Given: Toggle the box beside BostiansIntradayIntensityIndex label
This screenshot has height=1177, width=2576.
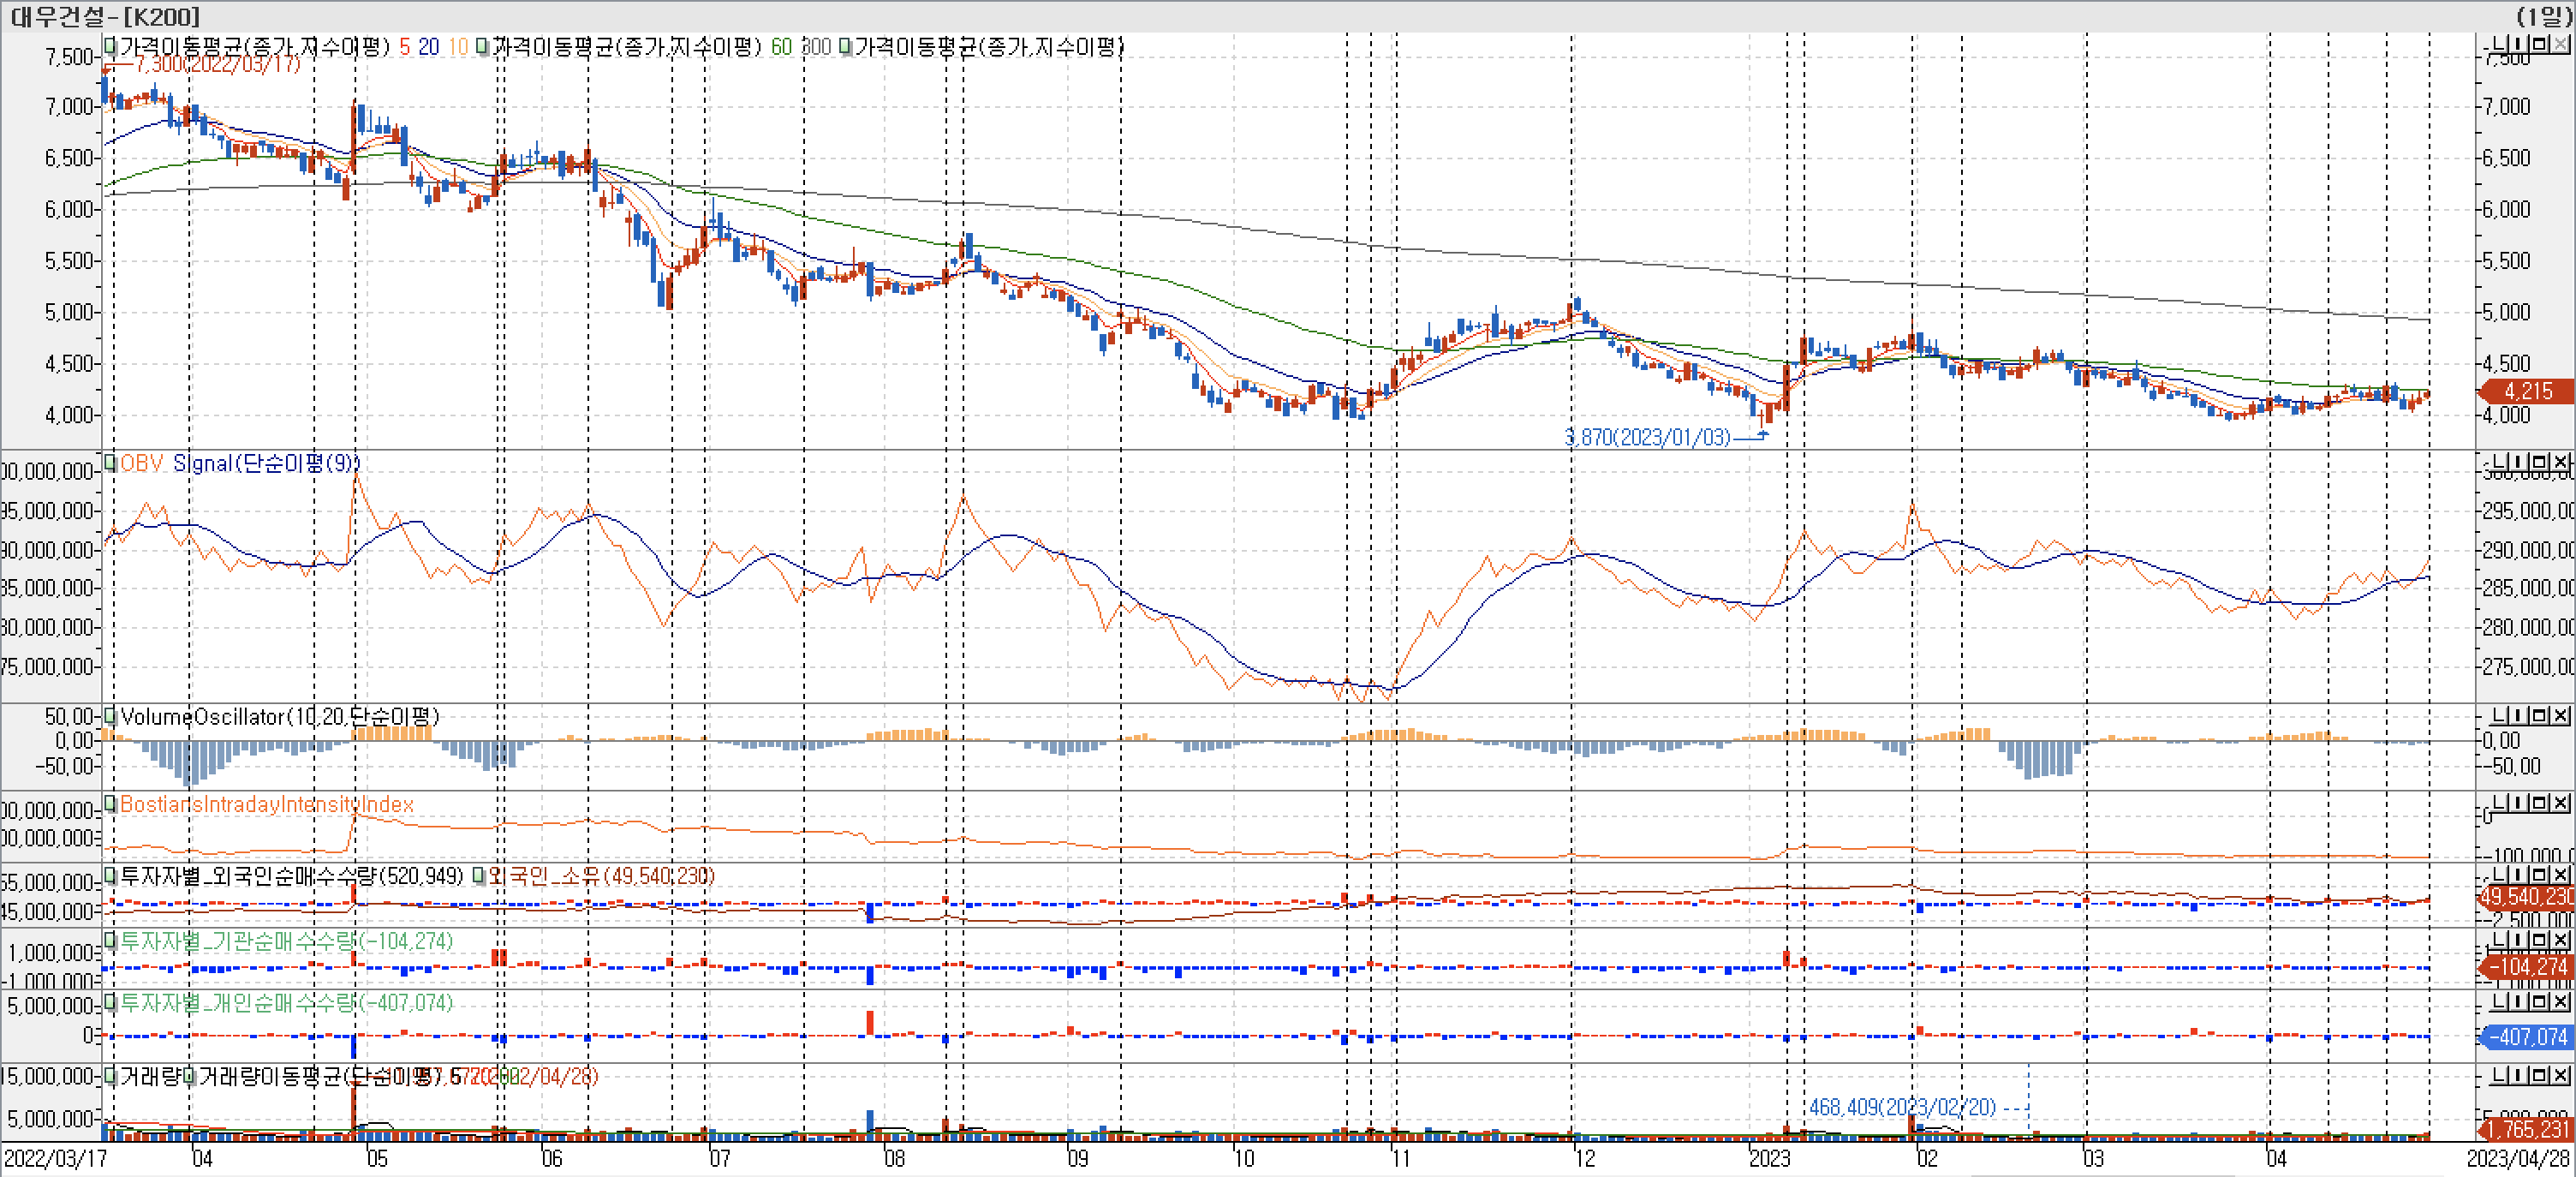Looking at the screenshot, I should [x=111, y=804].
